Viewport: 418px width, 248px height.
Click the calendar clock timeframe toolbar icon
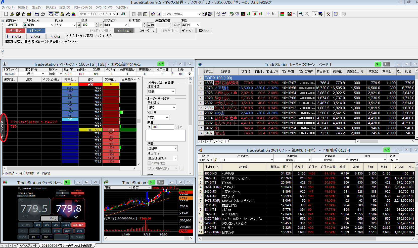[x=231, y=14]
